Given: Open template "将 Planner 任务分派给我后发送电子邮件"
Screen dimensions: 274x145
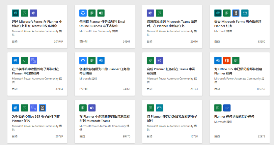Looking at the screenshot, I should pyautogui.click(x=172, y=119).
